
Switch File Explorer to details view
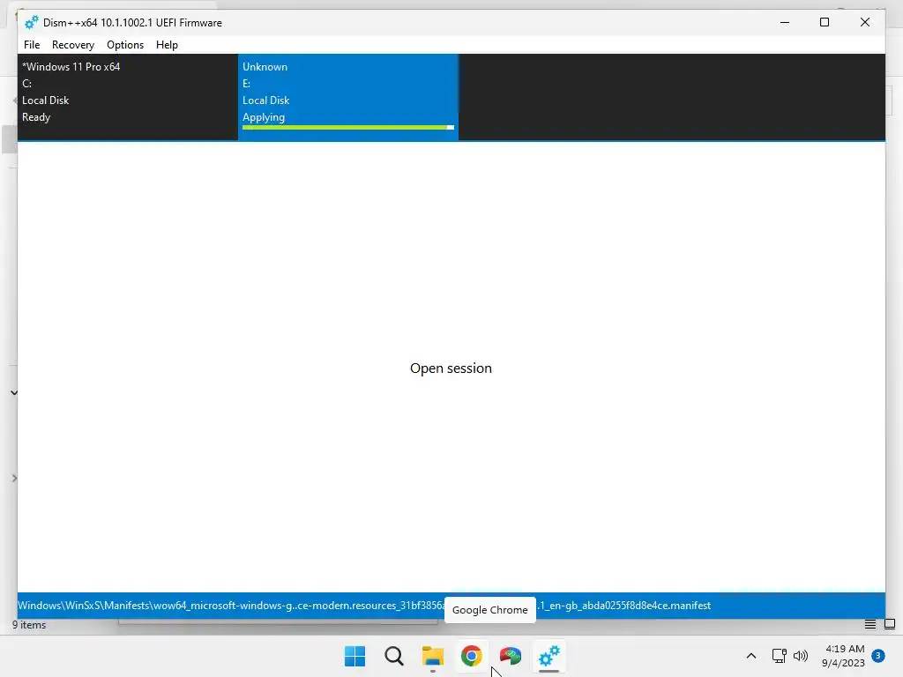870,625
